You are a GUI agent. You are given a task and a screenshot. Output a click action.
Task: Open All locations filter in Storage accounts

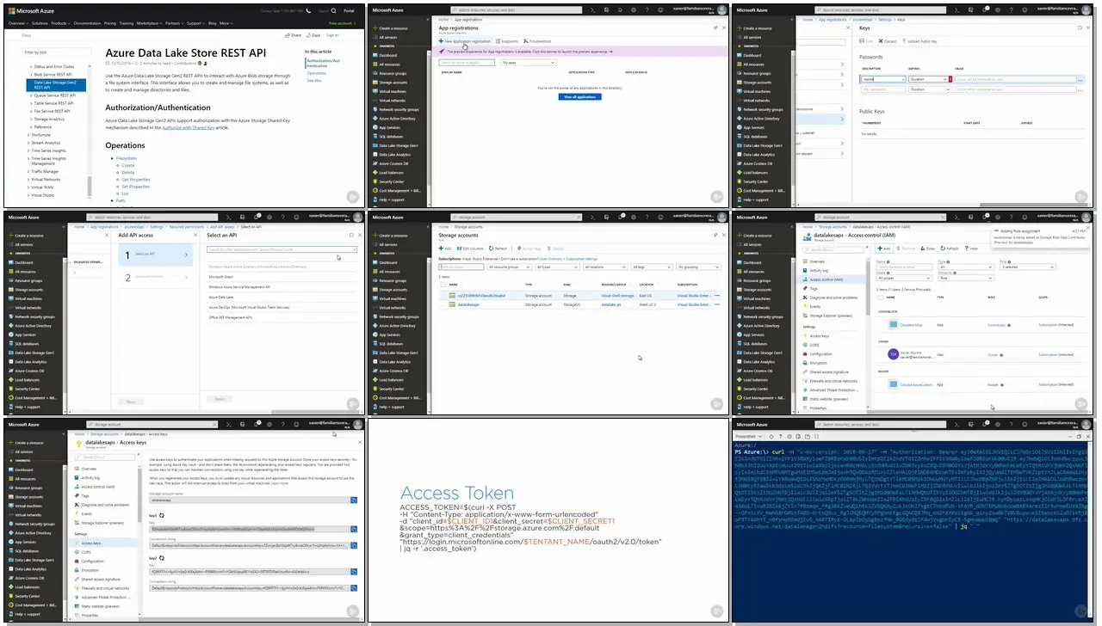(605, 267)
